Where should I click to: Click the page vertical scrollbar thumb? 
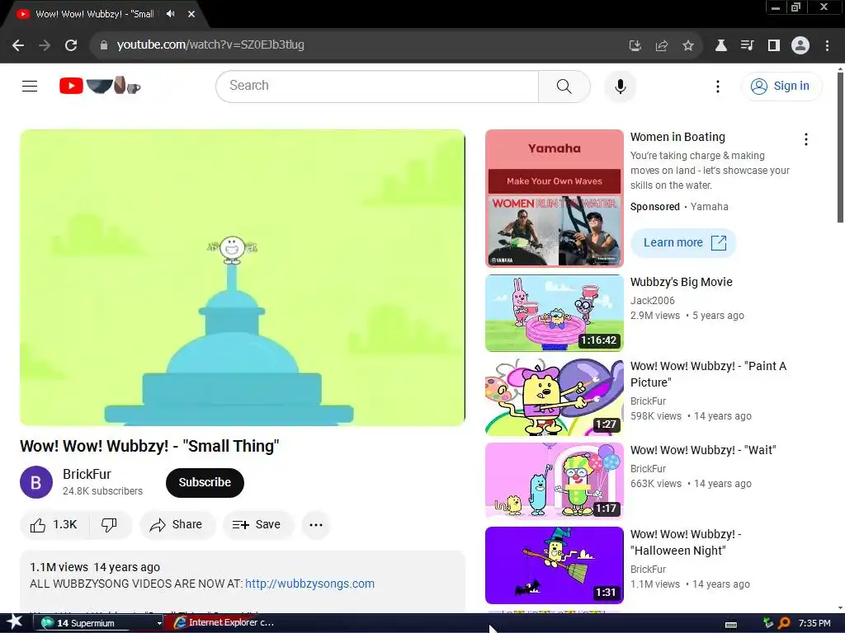click(x=840, y=147)
